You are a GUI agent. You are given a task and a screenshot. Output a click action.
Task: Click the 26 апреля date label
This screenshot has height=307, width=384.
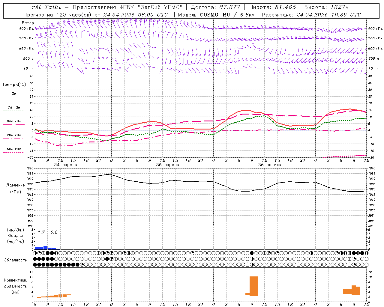[x=270, y=165]
